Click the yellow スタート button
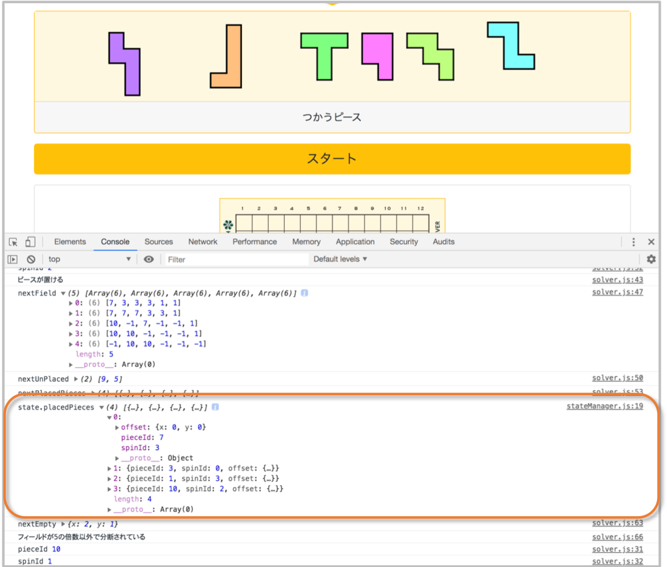The width and height of the screenshot is (667, 567). click(332, 159)
